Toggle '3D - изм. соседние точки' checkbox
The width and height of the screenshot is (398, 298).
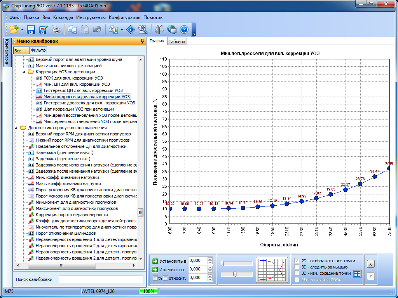(297, 273)
